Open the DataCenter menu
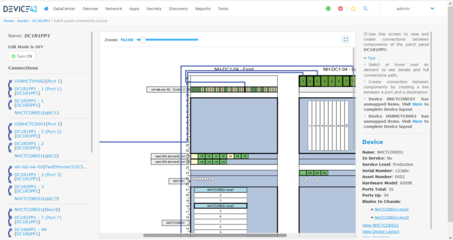 pyautogui.click(x=64, y=8)
